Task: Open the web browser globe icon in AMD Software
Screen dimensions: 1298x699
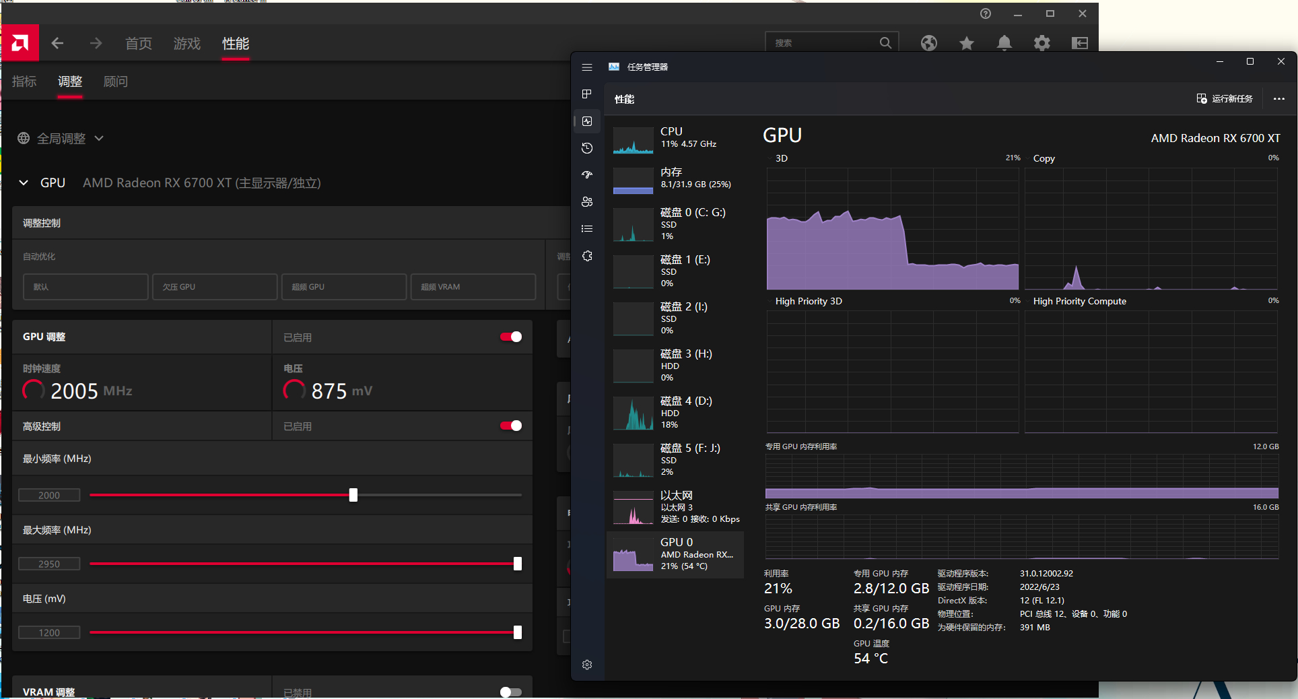Action: (x=929, y=43)
